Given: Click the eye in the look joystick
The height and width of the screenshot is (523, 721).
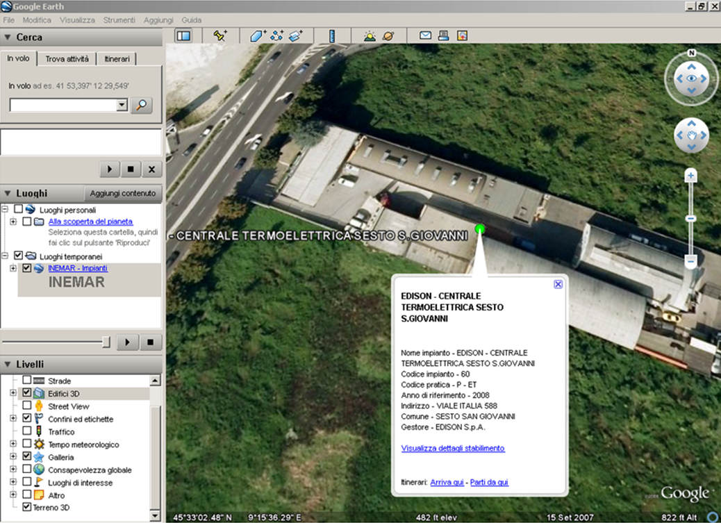Looking at the screenshot, I should tap(691, 78).
